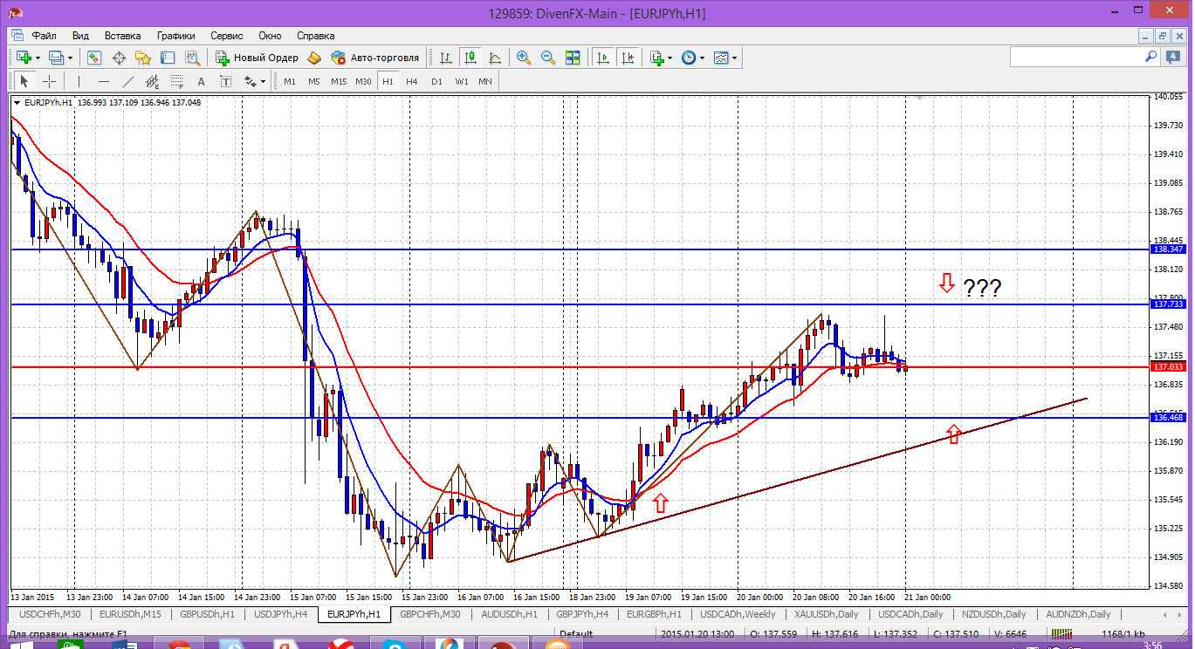1195x649 pixels.
Task: Switch chart to bar chart mode
Action: pos(446,58)
